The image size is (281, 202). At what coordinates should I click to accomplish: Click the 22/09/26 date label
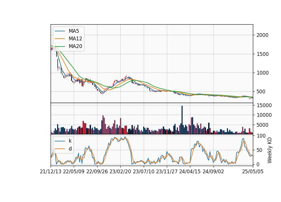[97, 172]
